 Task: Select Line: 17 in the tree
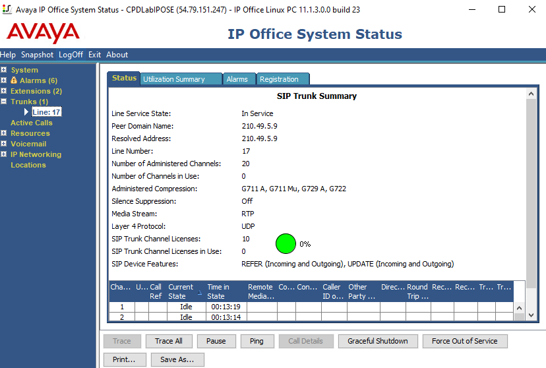coord(47,112)
